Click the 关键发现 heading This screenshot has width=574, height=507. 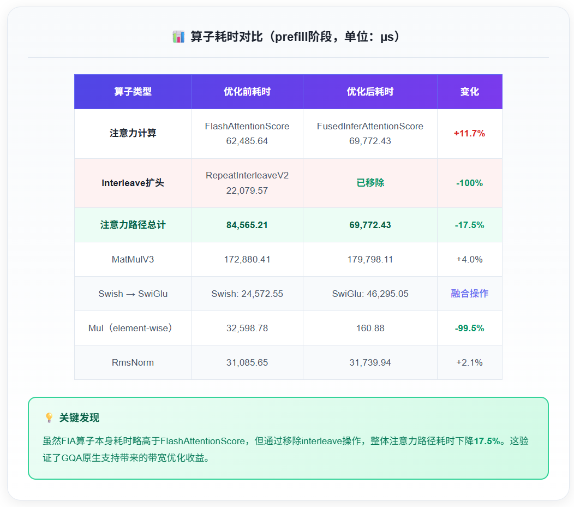tap(79, 417)
